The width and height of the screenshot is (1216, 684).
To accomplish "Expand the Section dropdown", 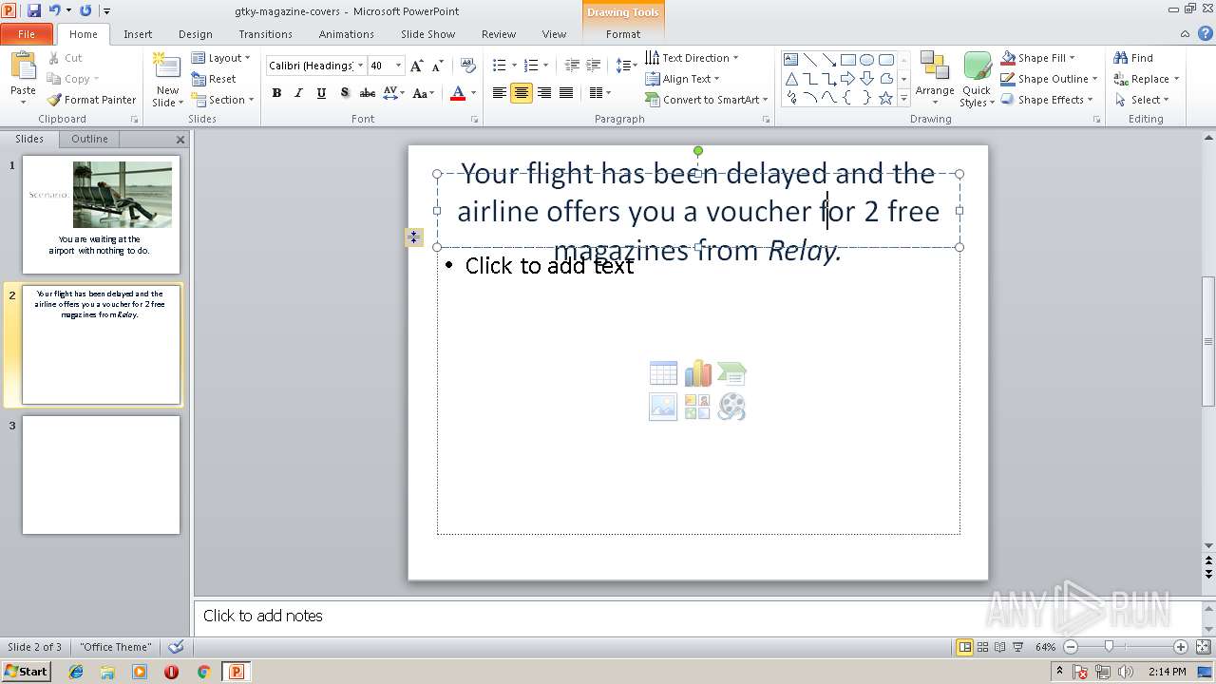I will (x=222, y=100).
